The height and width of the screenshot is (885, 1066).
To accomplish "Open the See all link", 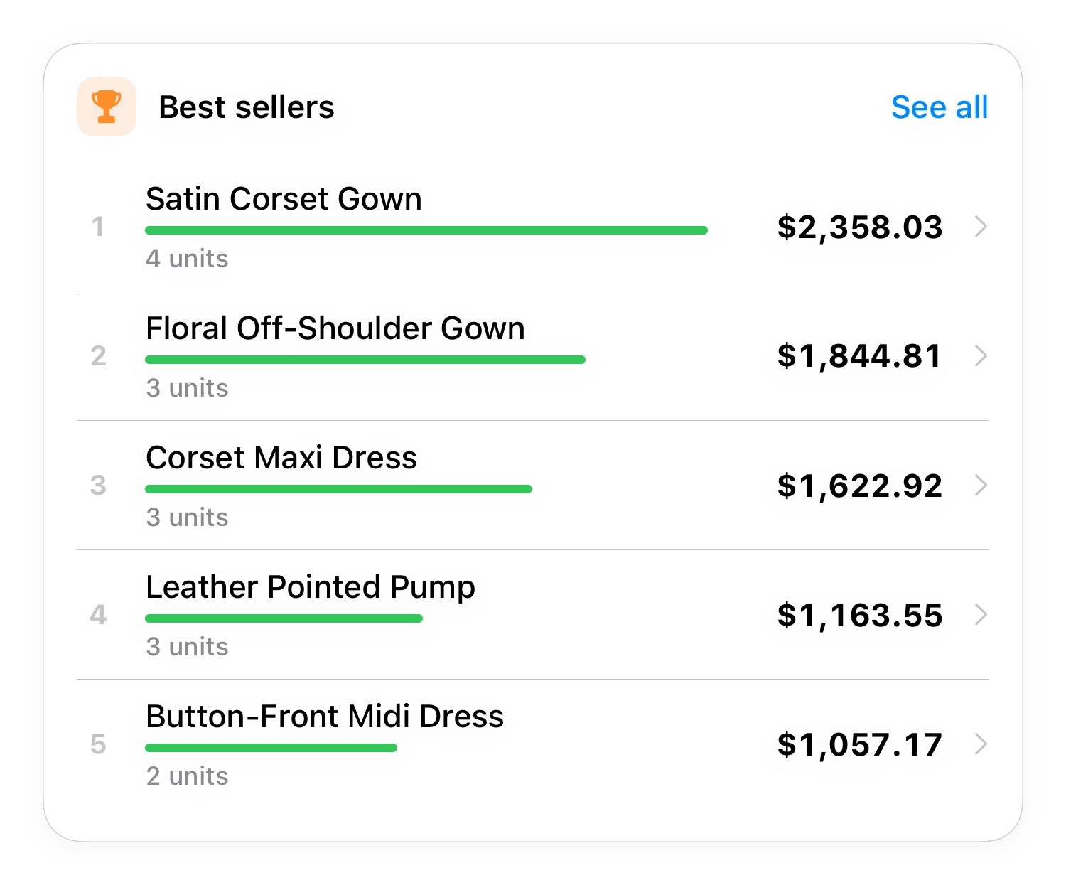I will click(940, 107).
